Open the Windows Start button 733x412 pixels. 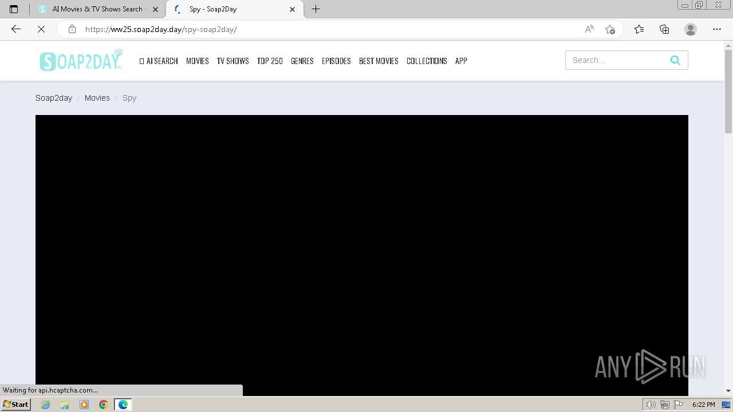click(x=15, y=405)
